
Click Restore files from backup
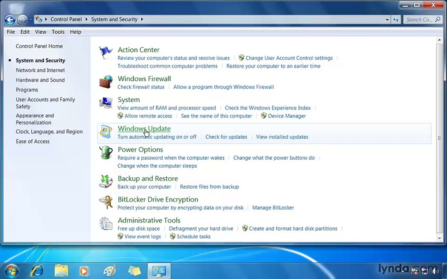tap(209, 186)
